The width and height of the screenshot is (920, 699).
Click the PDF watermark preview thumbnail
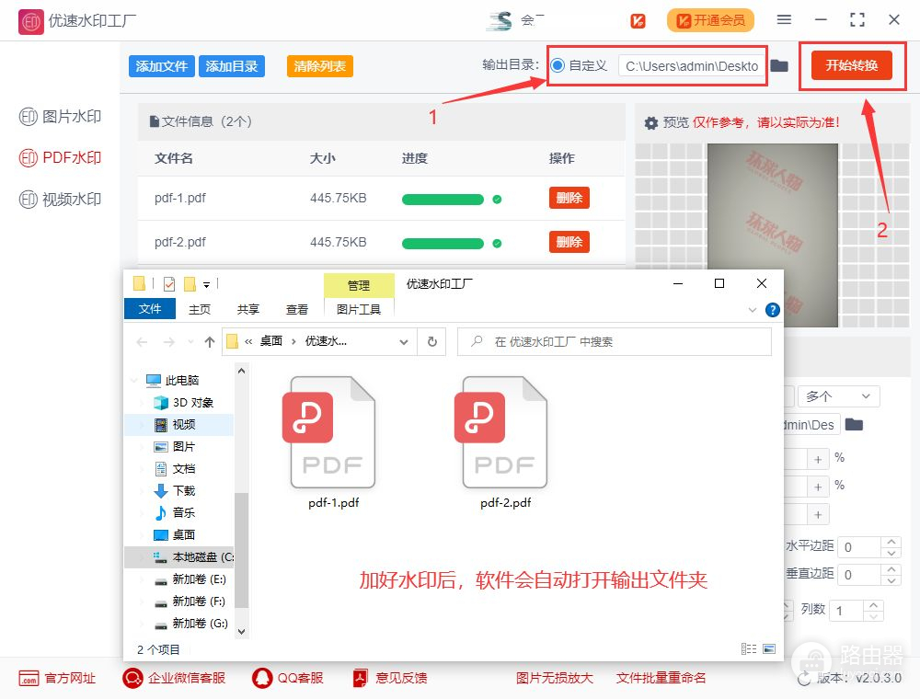click(772, 235)
